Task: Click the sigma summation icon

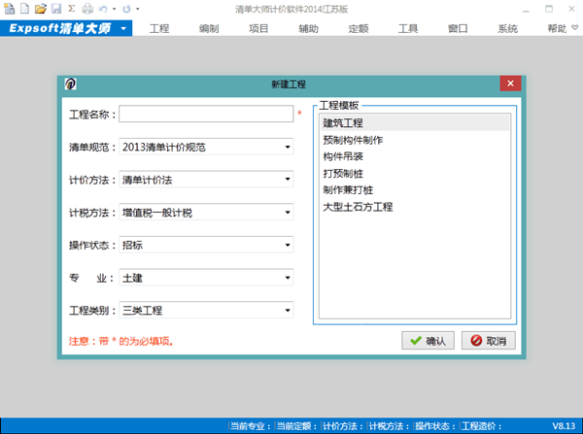Action: tap(71, 9)
